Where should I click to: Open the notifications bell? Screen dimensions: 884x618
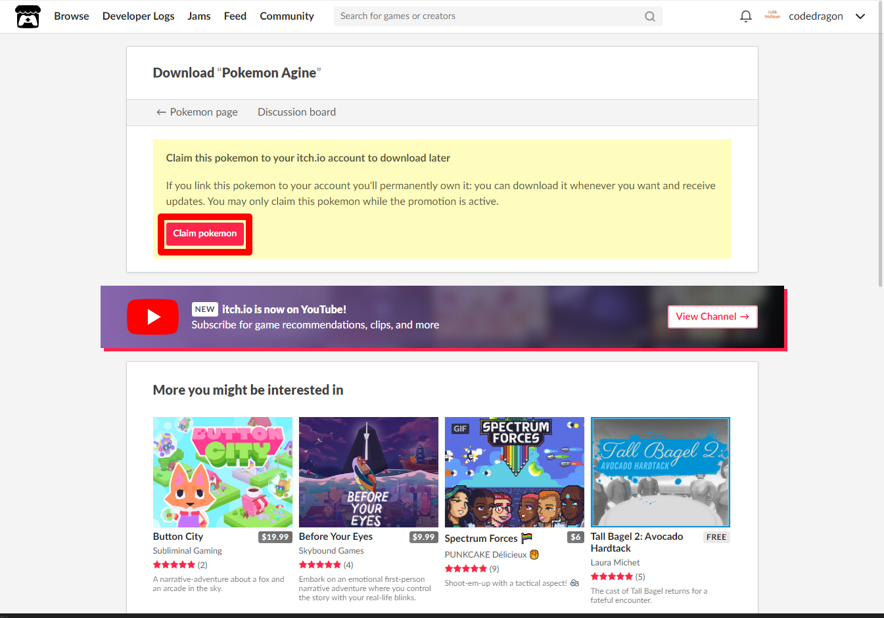tap(745, 16)
